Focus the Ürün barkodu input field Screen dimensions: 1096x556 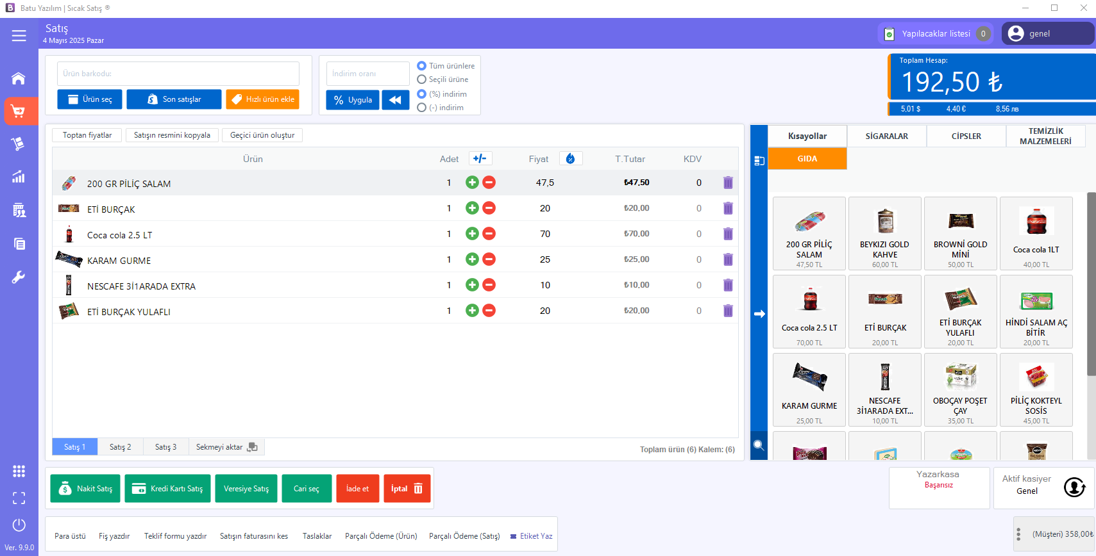[178, 74]
